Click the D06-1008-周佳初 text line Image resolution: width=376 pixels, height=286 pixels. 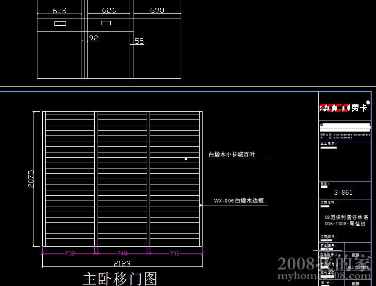344,224
